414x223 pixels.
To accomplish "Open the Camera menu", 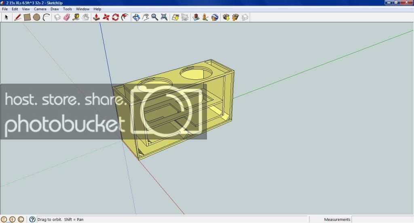I will 40,9.
